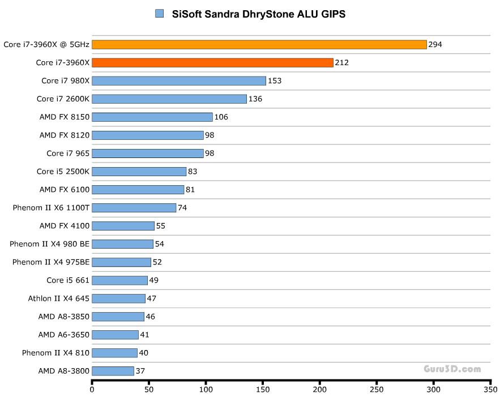Click the Phenom II X4 980 BE label
The image size is (500, 401).
tap(49, 244)
